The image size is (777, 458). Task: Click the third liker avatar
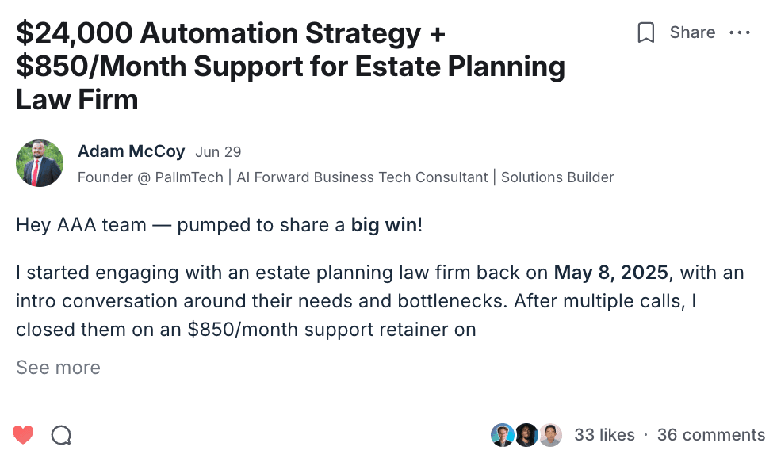pyautogui.click(x=550, y=434)
